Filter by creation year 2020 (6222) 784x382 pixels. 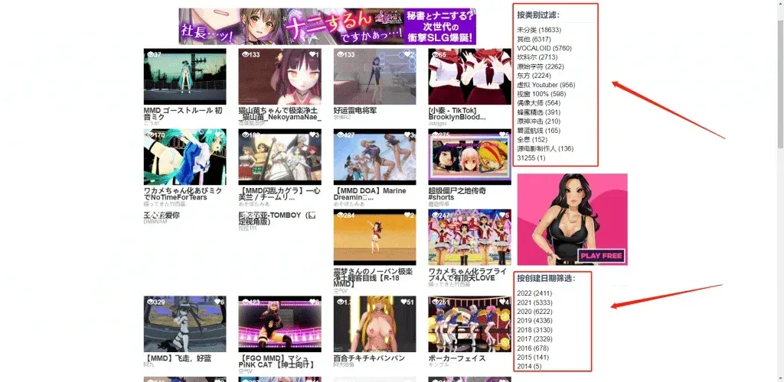pos(534,311)
